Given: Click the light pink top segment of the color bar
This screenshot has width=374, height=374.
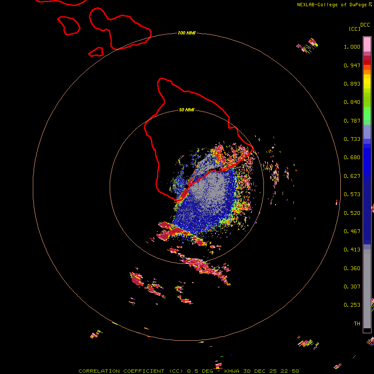Looking at the screenshot, I should [367, 44].
